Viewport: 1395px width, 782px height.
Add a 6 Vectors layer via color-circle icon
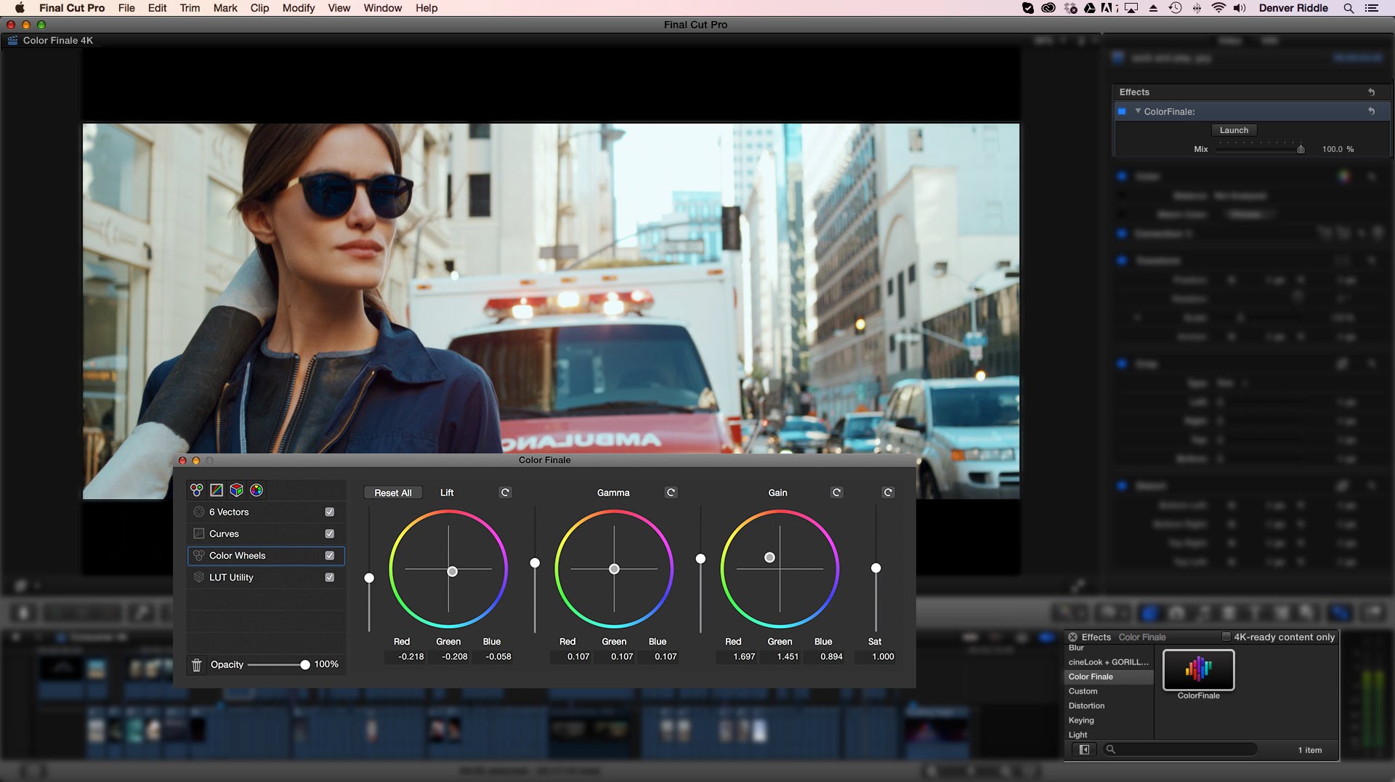256,491
